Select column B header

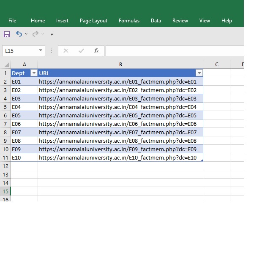tap(120, 65)
